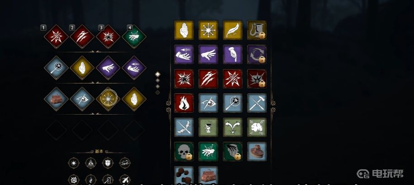Click the shield icon under basic section
414x185 pixels.
pyautogui.click(x=108, y=163)
